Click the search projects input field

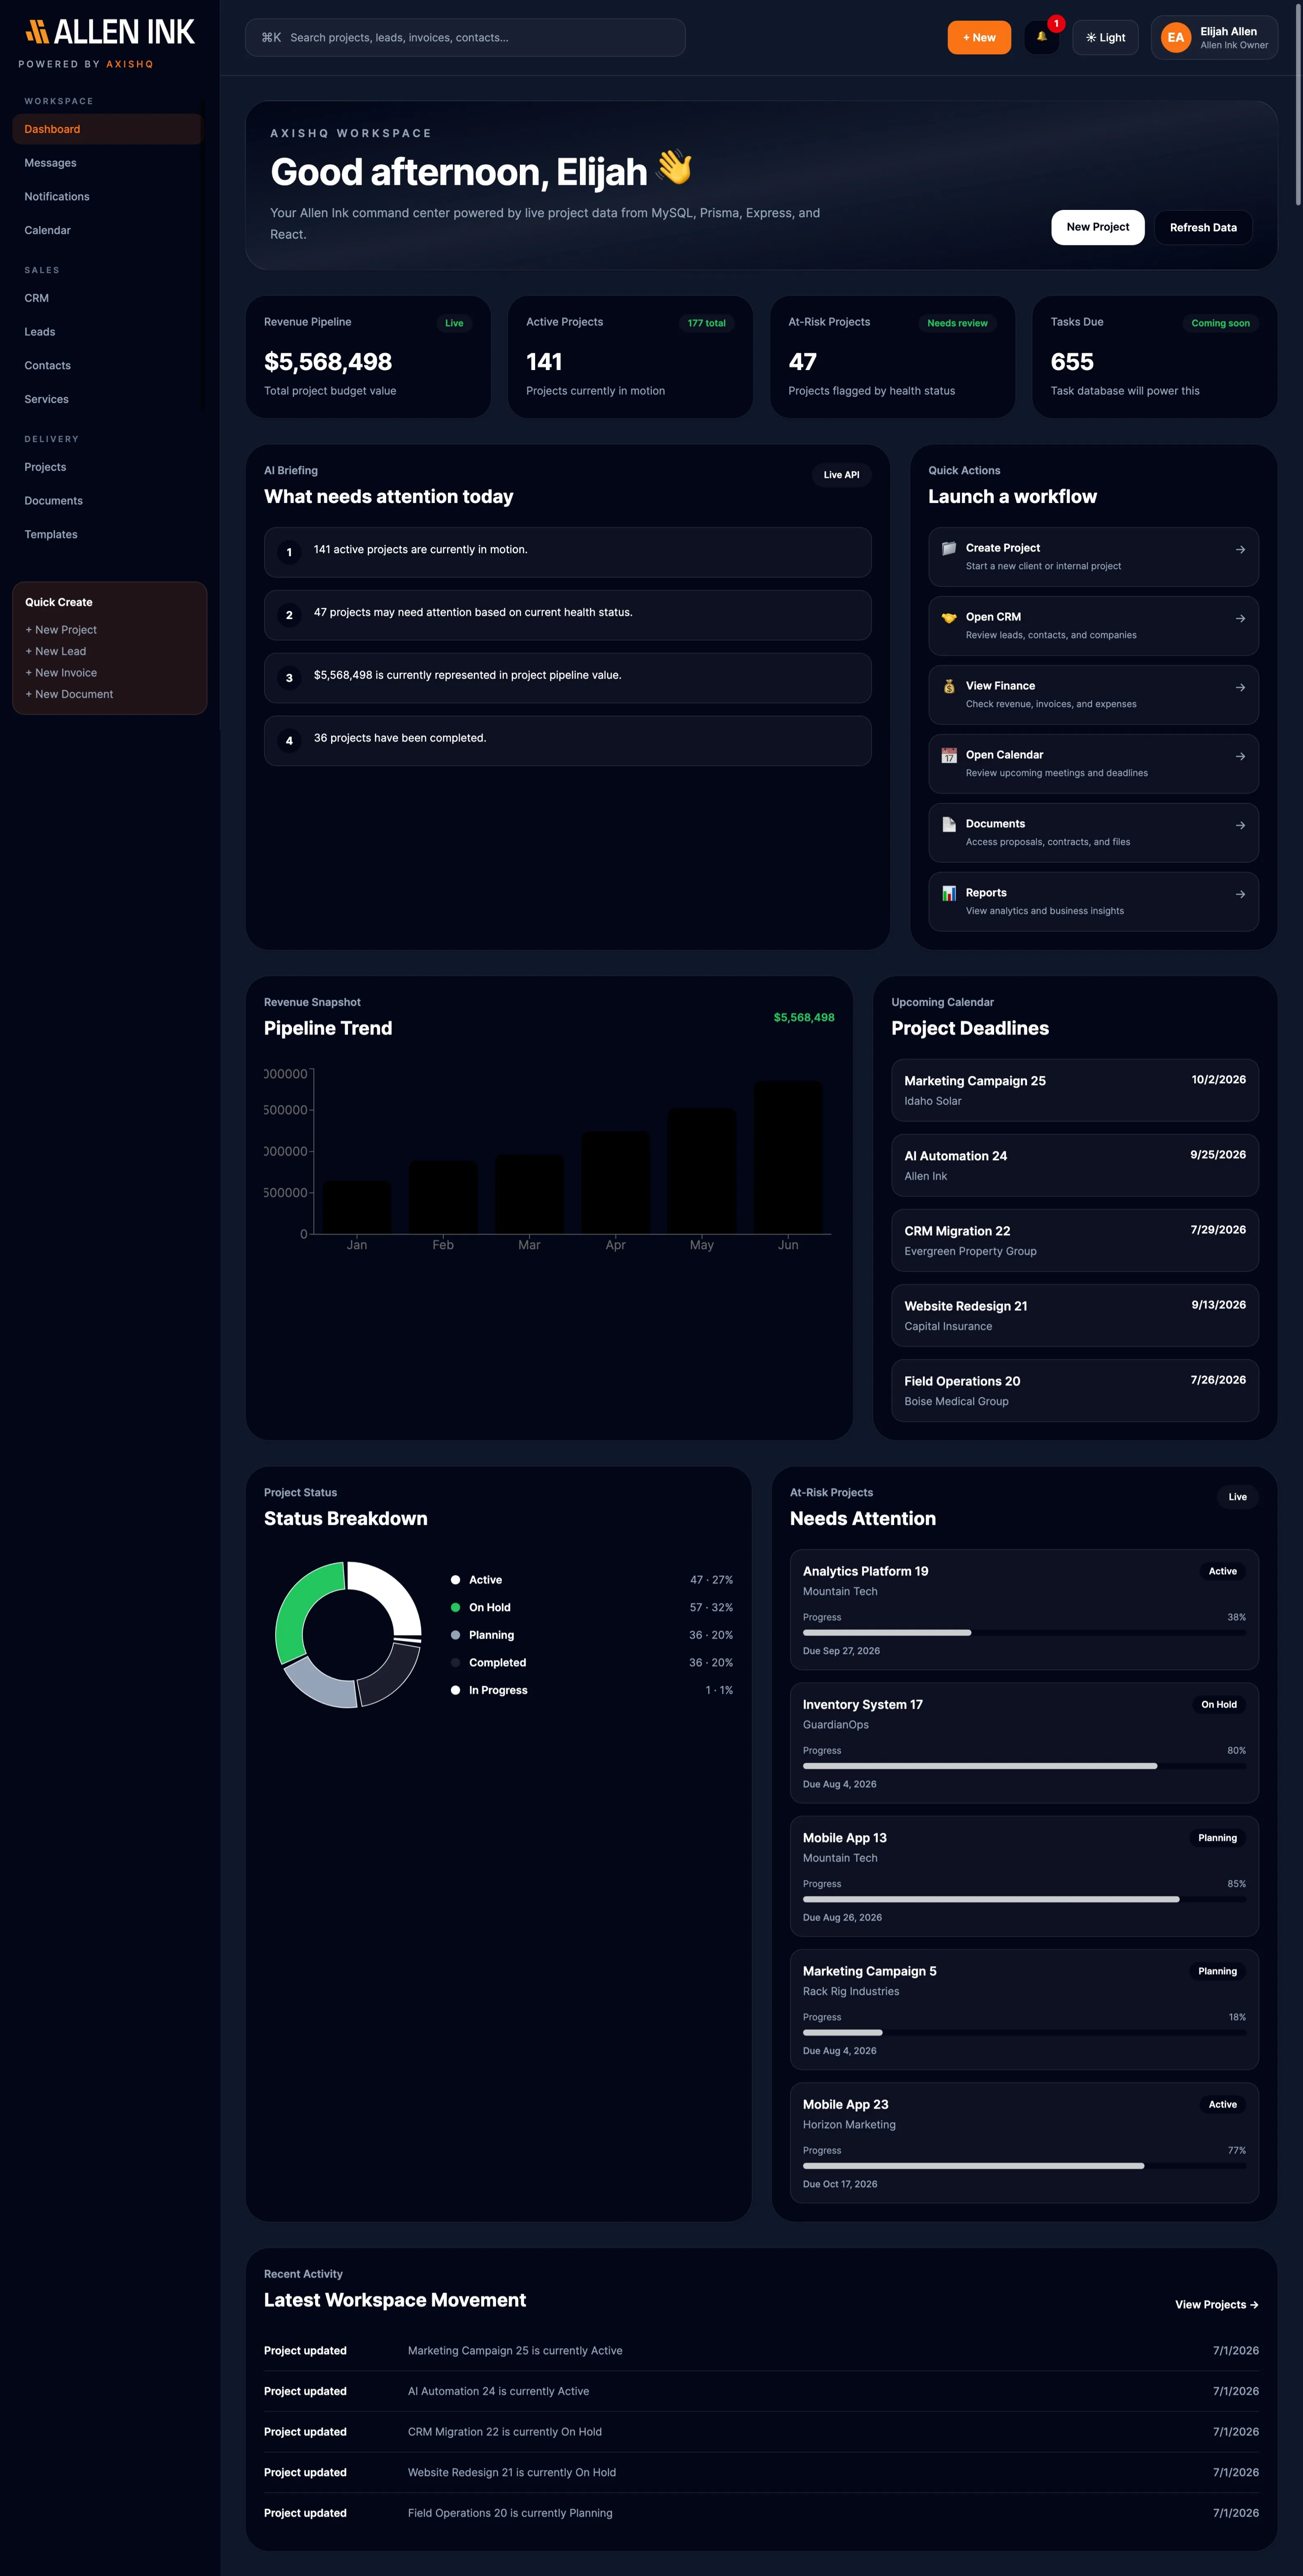465,38
